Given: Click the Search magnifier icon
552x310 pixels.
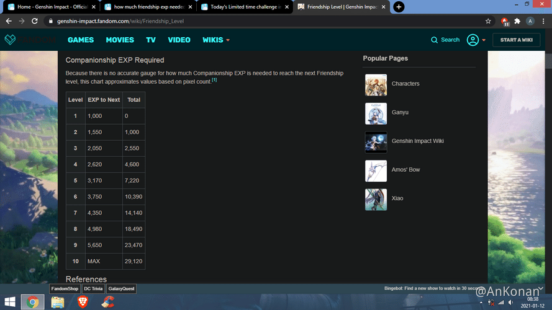Looking at the screenshot, I should [435, 40].
